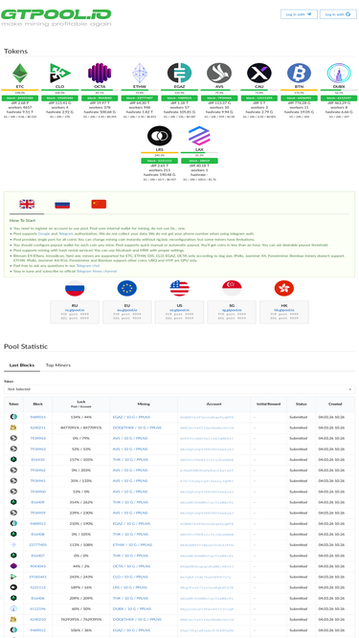The width and height of the screenshot is (359, 638).
Task: Switch instructions to English flag tab
Action: [27, 205]
